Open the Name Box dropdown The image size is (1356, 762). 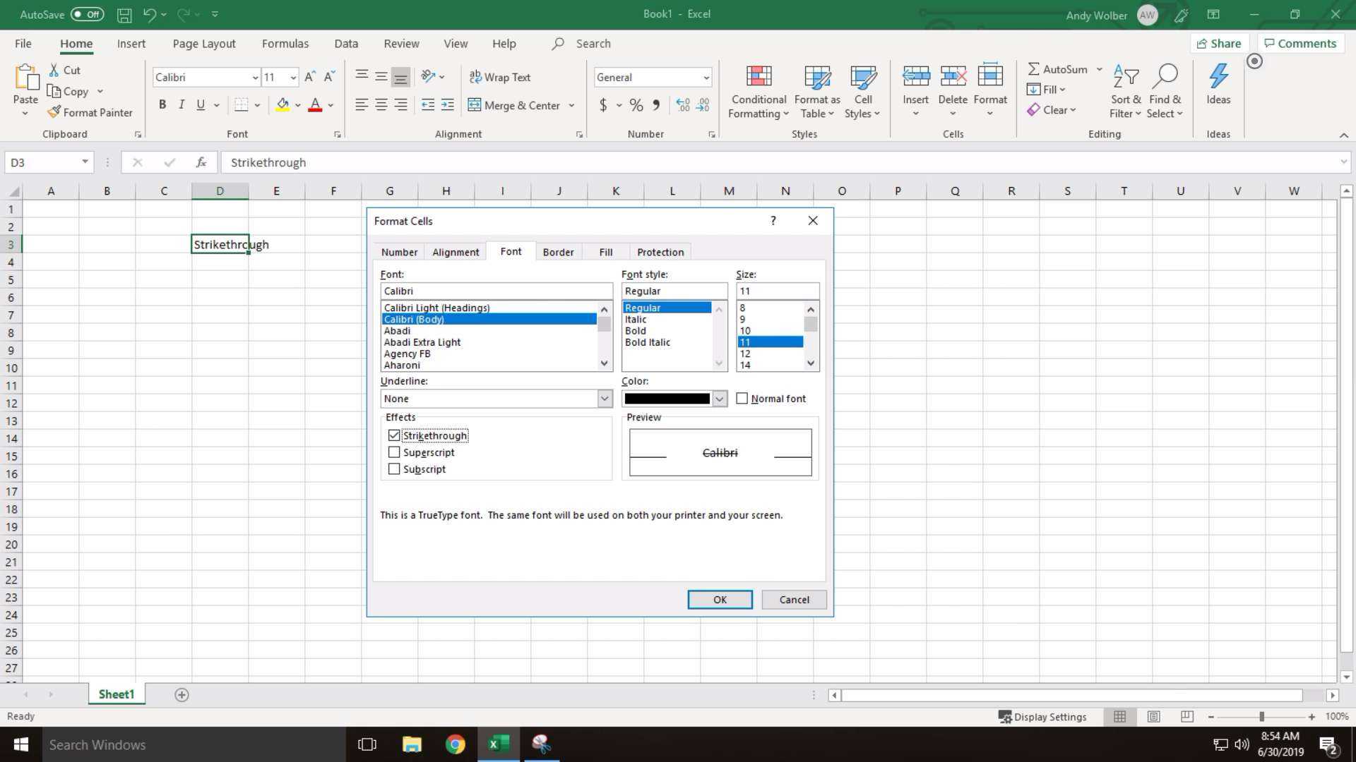pos(85,162)
